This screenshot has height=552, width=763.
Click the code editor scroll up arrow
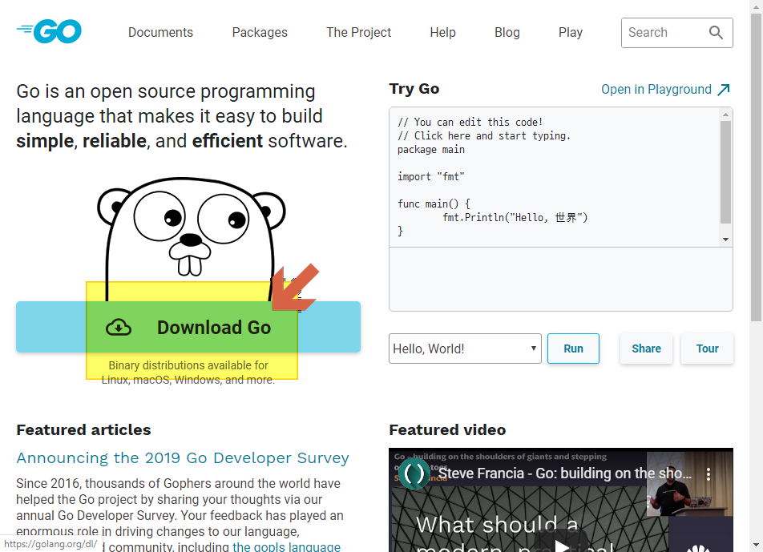click(725, 115)
